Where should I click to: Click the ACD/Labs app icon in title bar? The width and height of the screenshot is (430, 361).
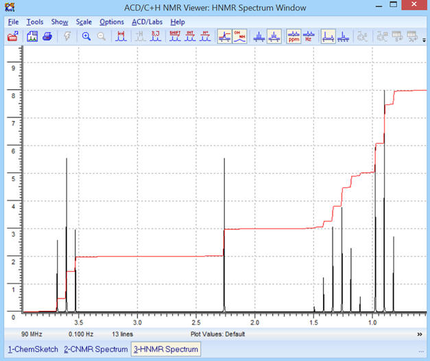coord(10,7)
